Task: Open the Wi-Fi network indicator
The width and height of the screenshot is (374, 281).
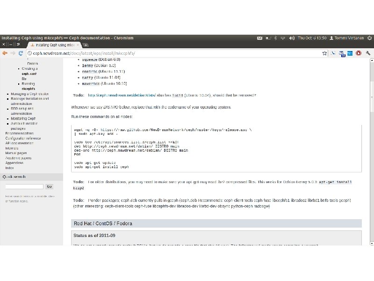Action: [283, 38]
